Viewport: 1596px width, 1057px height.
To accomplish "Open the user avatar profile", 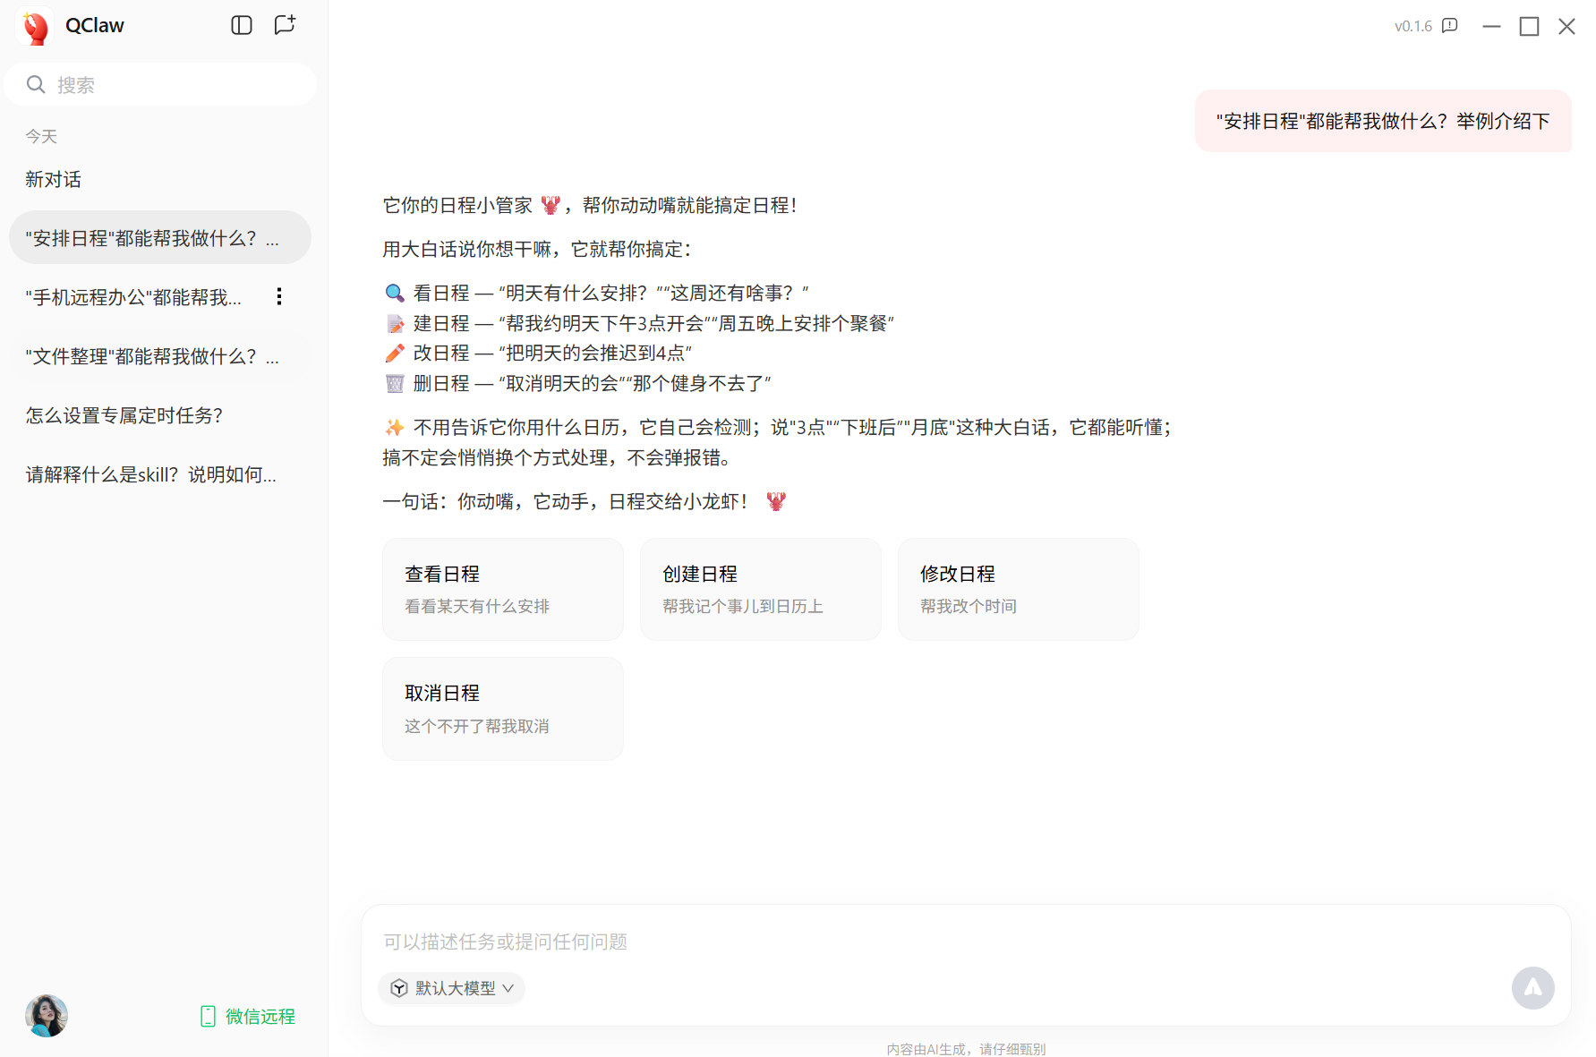I will coord(46,1016).
